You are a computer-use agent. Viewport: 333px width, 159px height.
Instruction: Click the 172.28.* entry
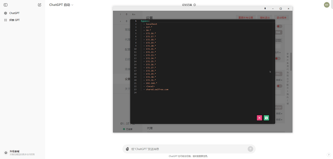151,71
